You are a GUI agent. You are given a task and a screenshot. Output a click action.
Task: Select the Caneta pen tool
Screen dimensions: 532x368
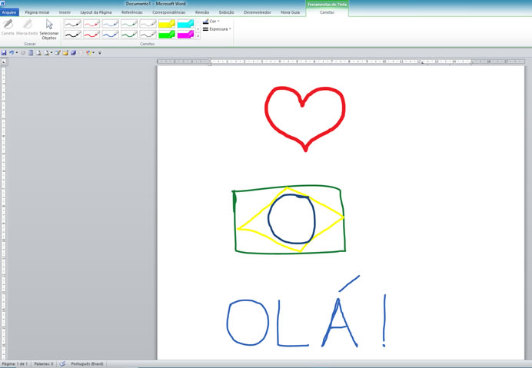(8, 28)
